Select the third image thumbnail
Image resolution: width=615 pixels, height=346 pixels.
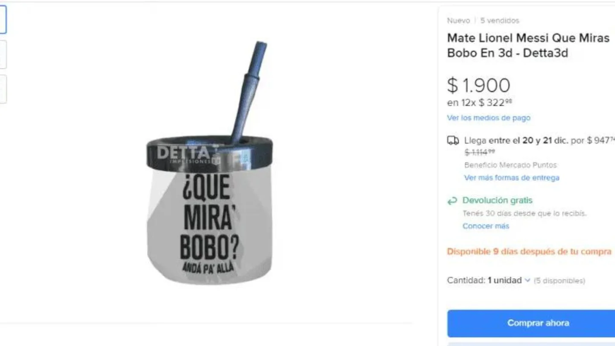click(3, 89)
